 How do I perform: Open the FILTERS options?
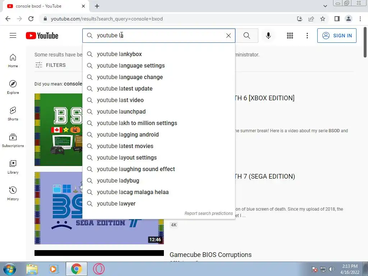coord(50,65)
